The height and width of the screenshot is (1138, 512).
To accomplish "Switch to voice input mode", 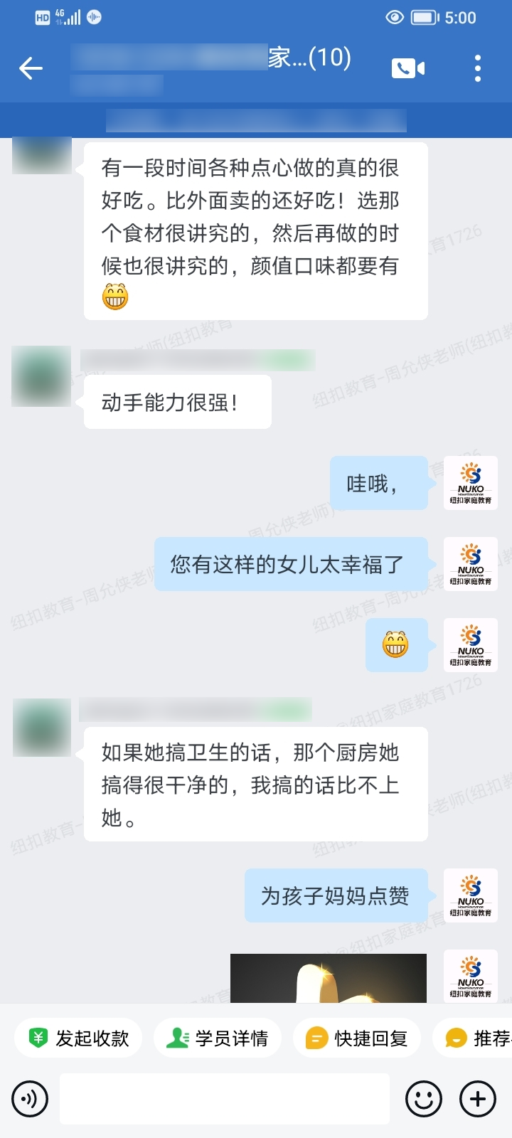I will [30, 1099].
